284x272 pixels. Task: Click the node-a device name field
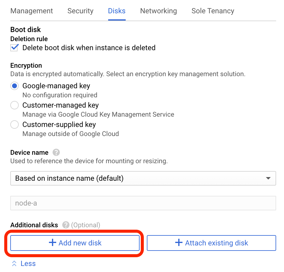(x=143, y=203)
